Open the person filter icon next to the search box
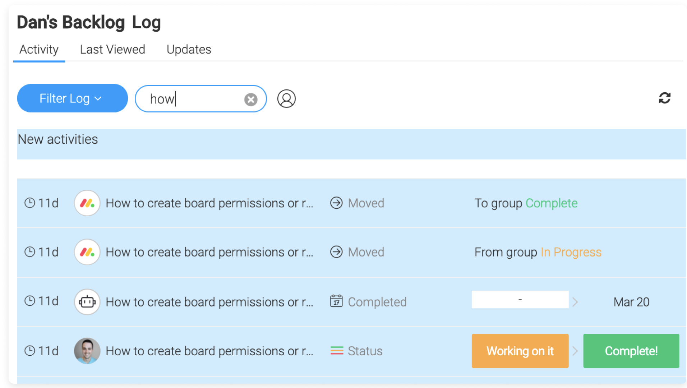 (286, 99)
